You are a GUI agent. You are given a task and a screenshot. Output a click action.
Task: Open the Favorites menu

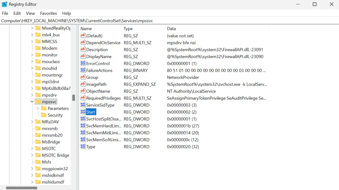click(x=48, y=13)
